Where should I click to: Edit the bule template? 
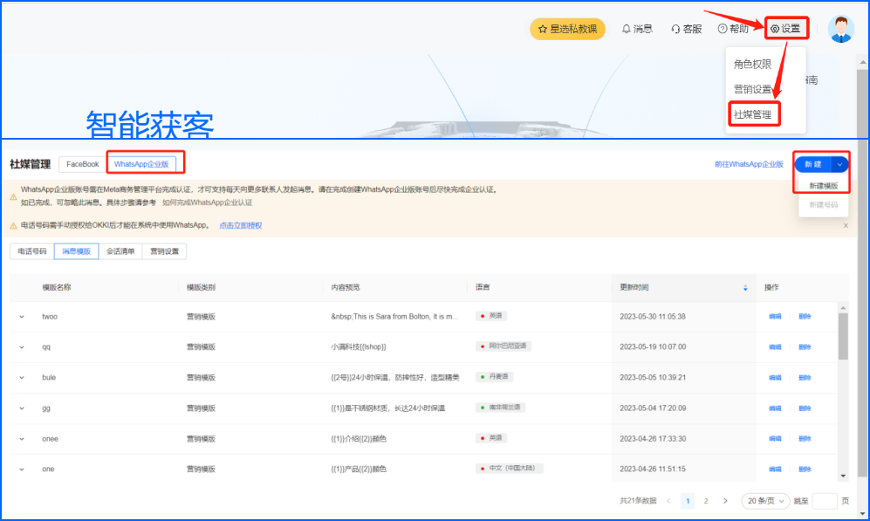[x=775, y=378]
